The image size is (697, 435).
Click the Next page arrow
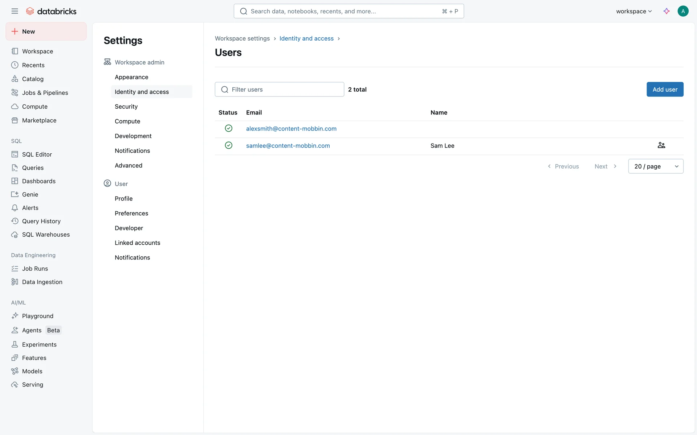coord(606,166)
